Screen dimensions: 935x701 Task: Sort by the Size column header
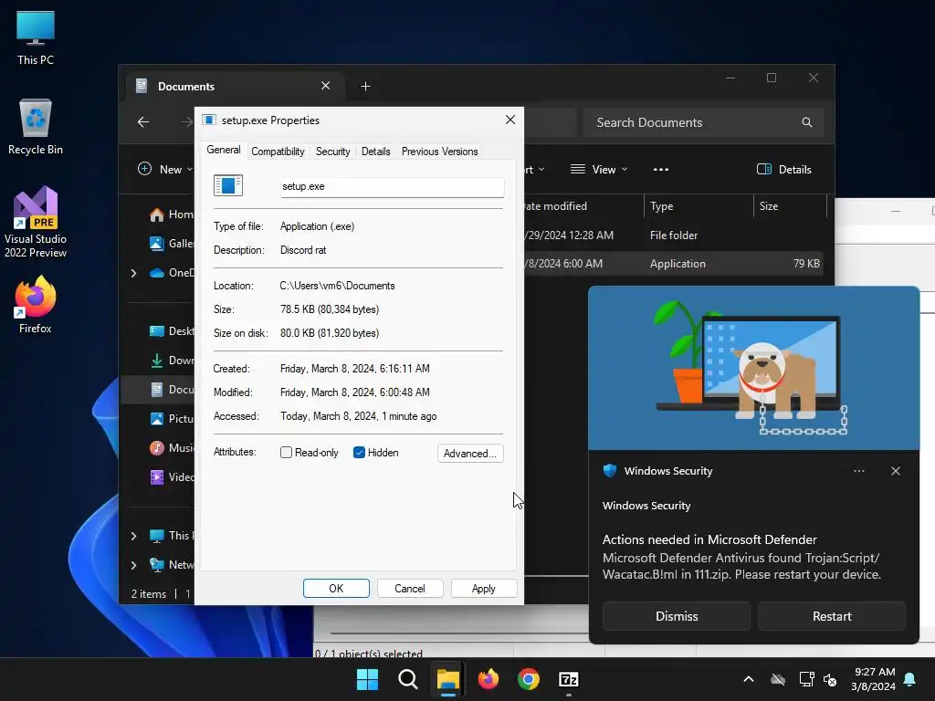tap(790, 206)
